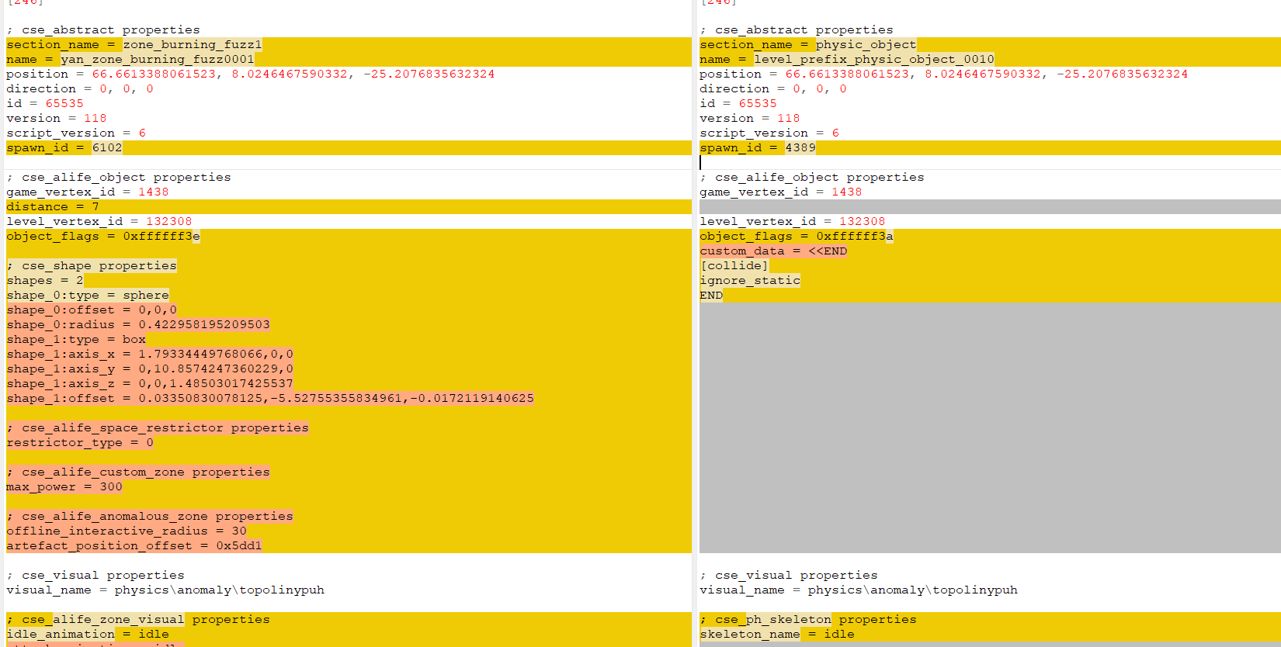Click the right spawn_id 4389 value

[800, 147]
